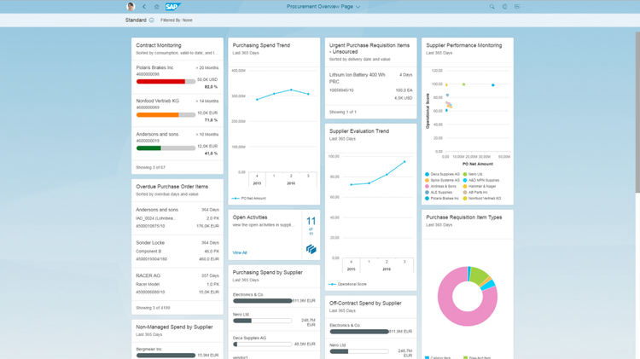Open the notifications icon at top right

(x=517, y=7)
